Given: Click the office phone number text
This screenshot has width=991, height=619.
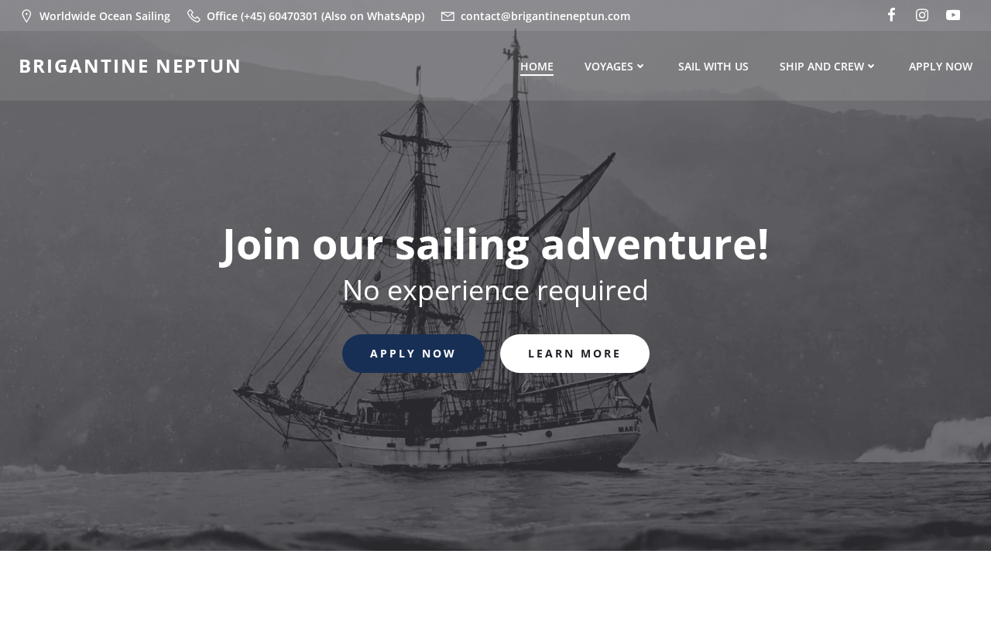Looking at the screenshot, I should click(315, 16).
